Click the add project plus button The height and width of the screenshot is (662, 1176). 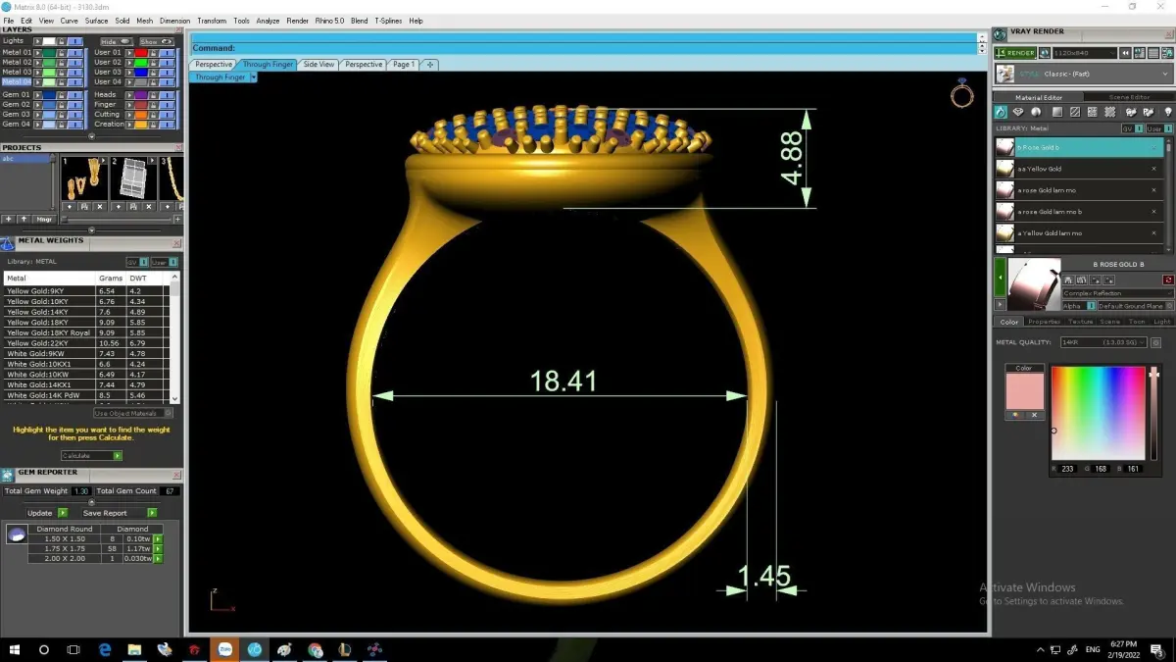8,219
